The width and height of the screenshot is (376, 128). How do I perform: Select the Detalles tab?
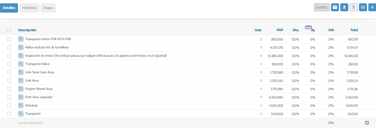coord(9,8)
